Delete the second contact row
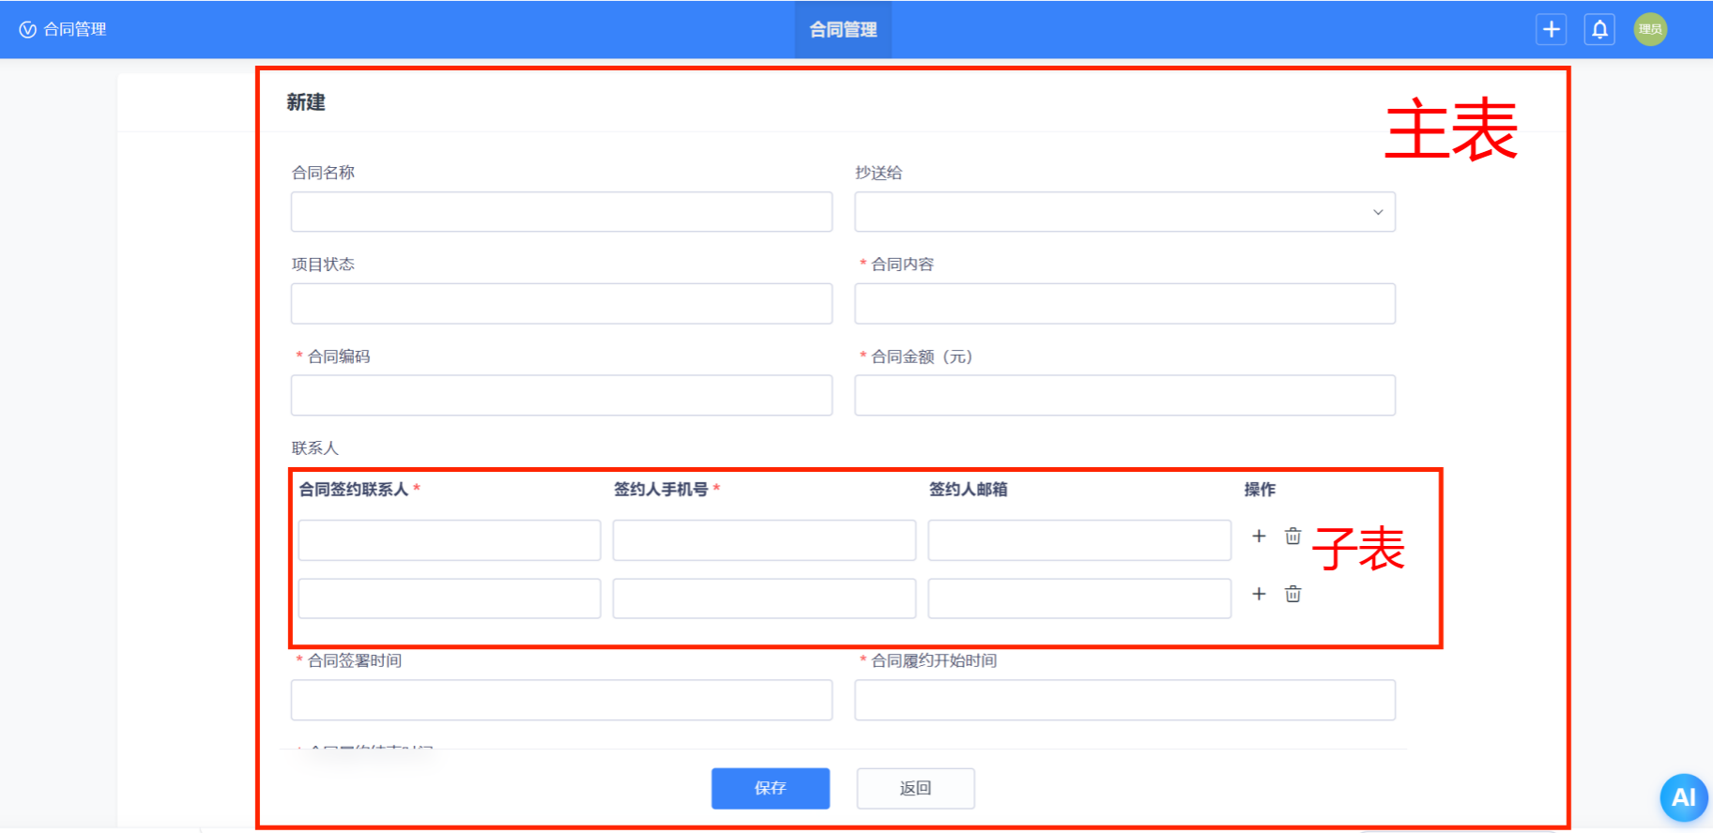The width and height of the screenshot is (1713, 833). tap(1292, 594)
